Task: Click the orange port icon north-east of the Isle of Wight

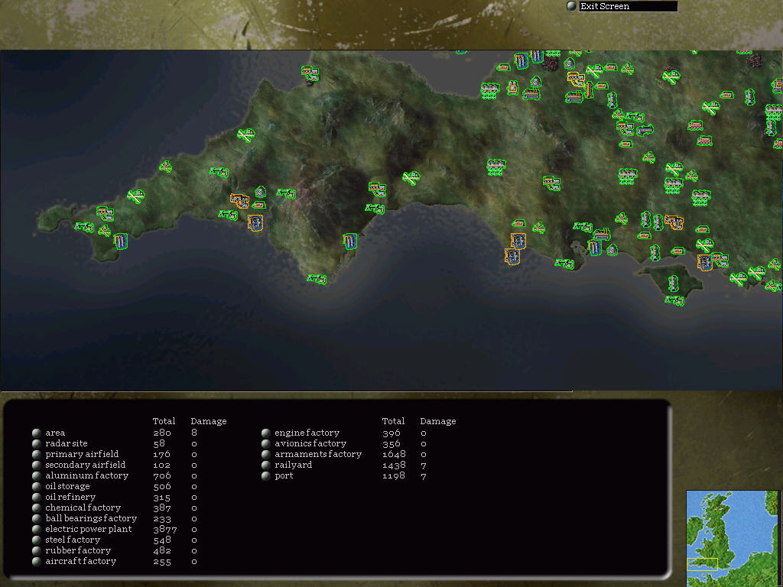Action: 704,263
